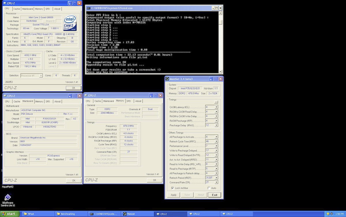Open the SPD tab in the Q6600 CPU-Z window
346x217 pixels.
tap(48, 9)
